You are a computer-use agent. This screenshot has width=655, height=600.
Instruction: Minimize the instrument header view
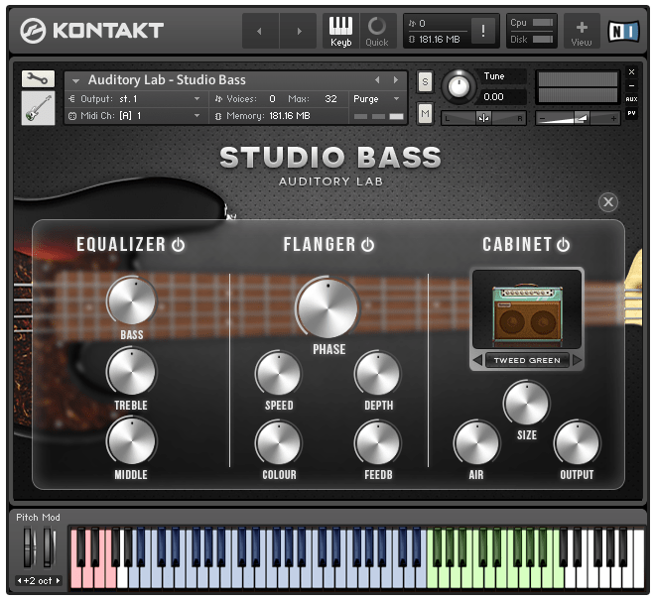631,86
